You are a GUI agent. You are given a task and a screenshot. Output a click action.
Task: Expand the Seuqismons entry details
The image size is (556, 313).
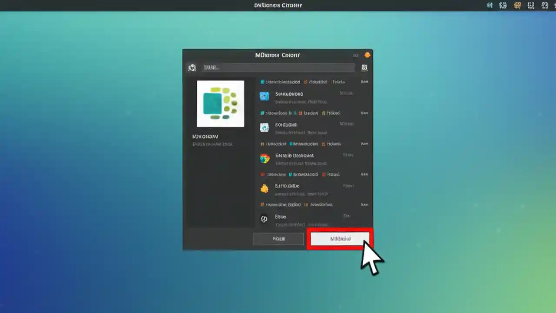point(304,97)
